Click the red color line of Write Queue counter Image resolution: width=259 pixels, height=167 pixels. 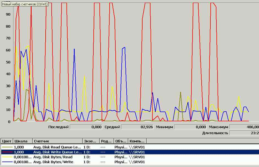(x=7, y=152)
